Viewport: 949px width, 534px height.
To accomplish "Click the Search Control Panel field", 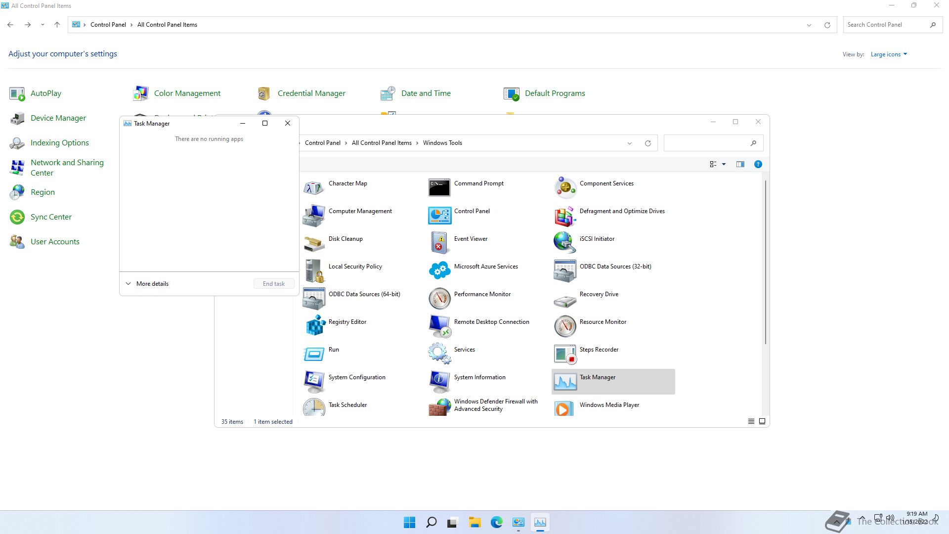I will pyautogui.click(x=892, y=25).
